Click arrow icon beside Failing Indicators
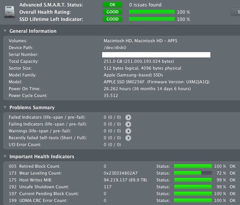Viewport: 240px width, 205px height. tap(128, 124)
